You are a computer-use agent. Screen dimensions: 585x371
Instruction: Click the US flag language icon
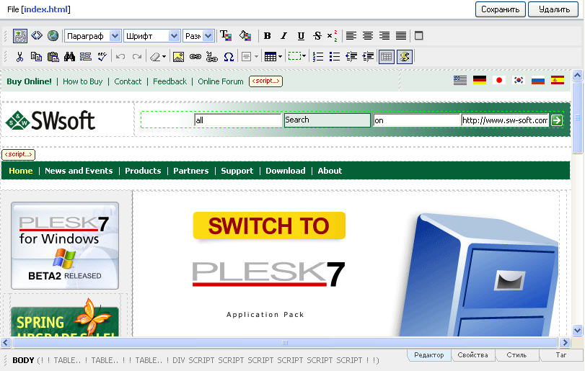pyautogui.click(x=460, y=80)
